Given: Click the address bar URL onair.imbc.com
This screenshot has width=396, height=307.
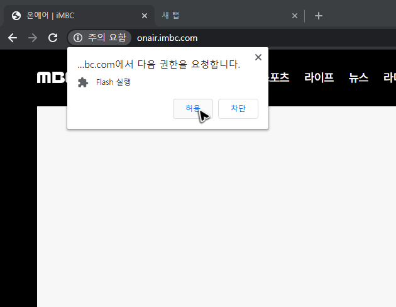Looking at the screenshot, I should coord(167,38).
